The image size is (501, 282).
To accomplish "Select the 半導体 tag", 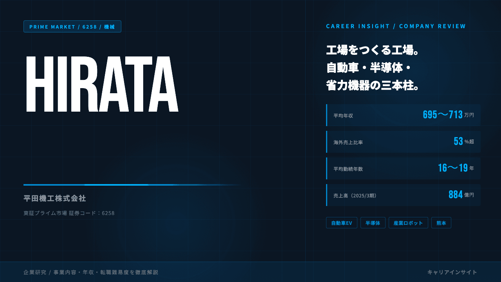I will (x=373, y=223).
